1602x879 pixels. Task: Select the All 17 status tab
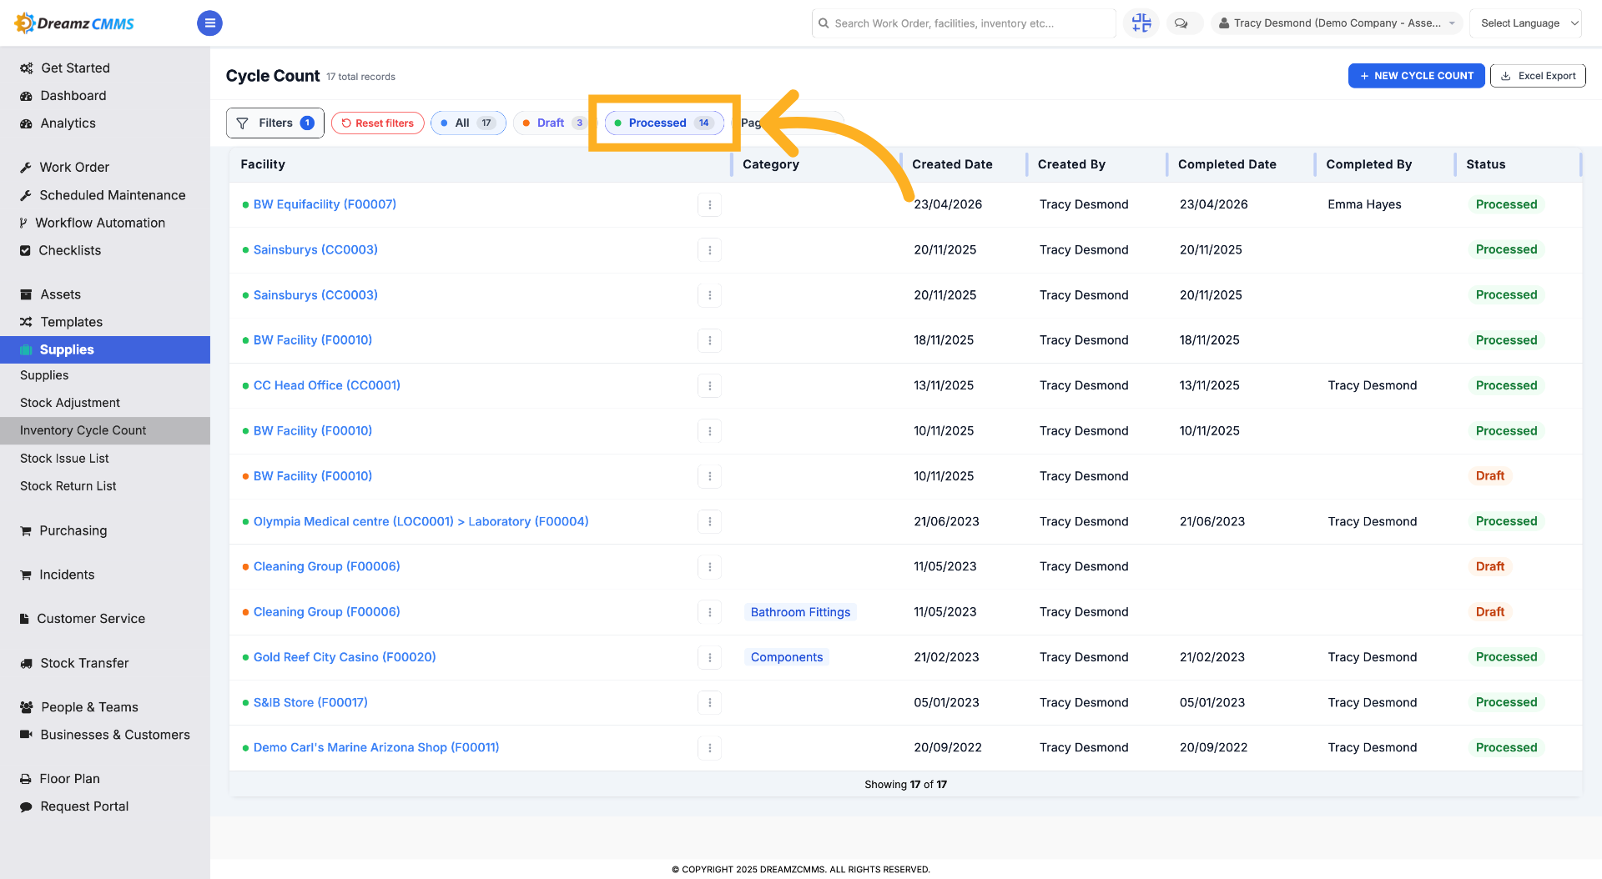point(468,123)
